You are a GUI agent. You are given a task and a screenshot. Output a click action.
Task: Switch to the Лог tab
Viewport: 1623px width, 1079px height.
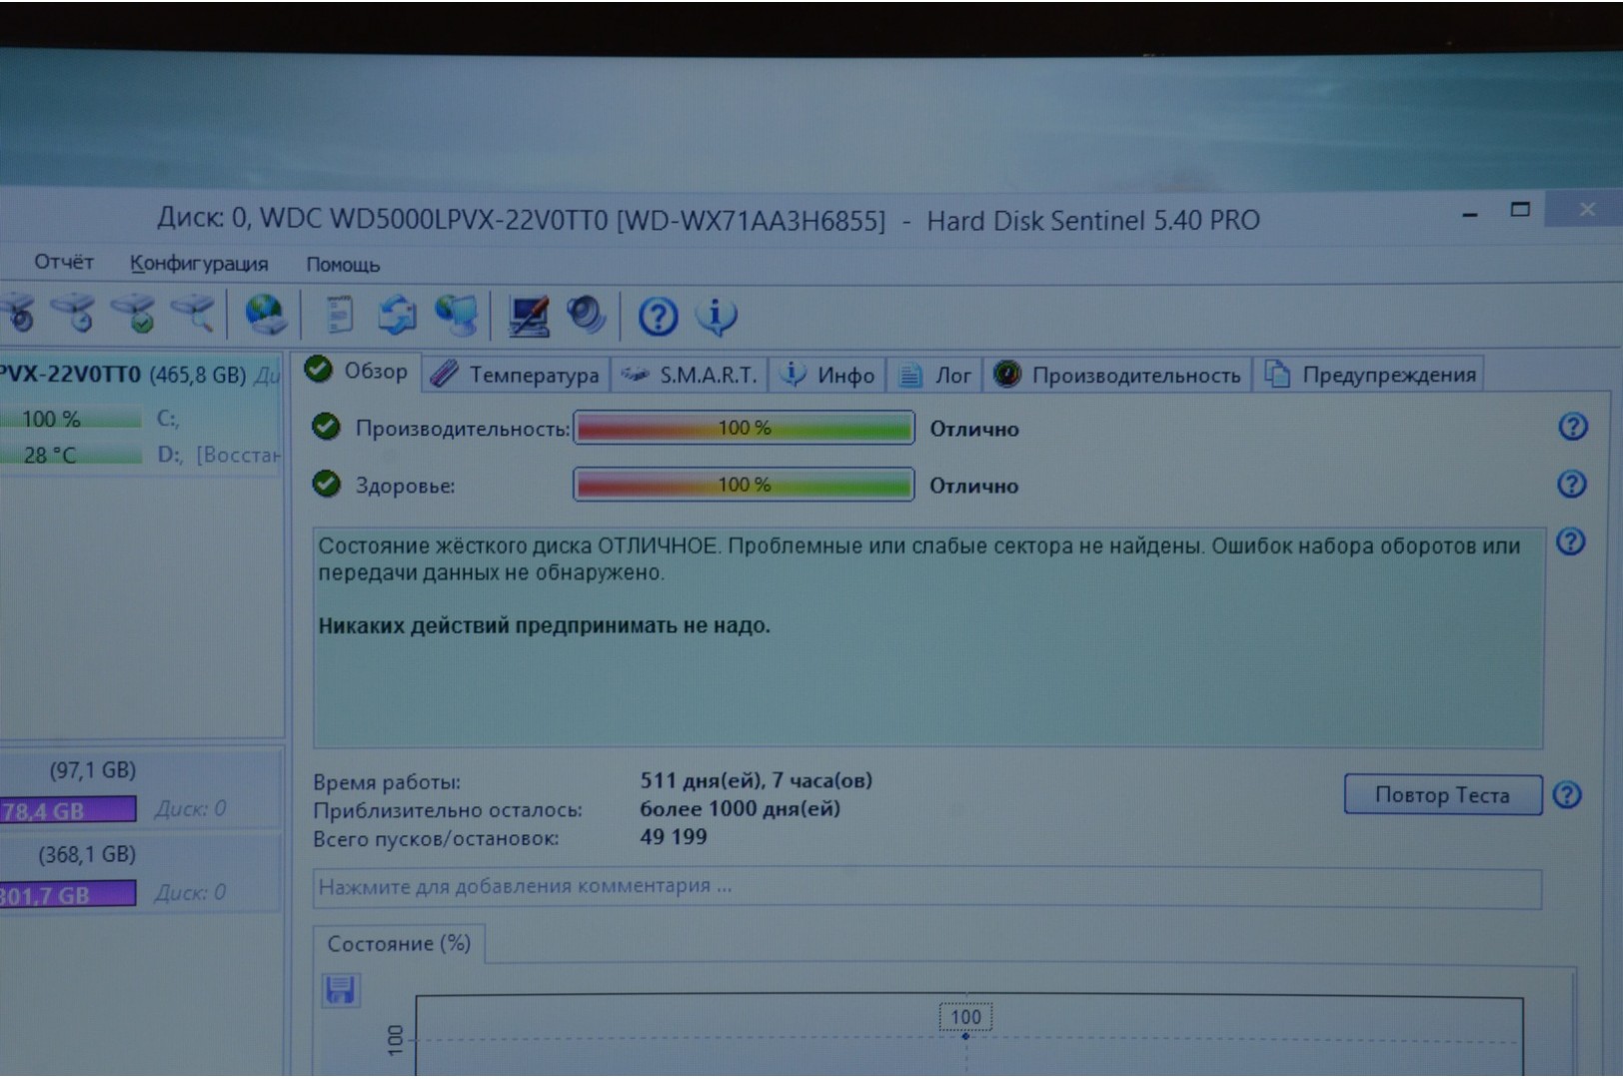coord(935,375)
